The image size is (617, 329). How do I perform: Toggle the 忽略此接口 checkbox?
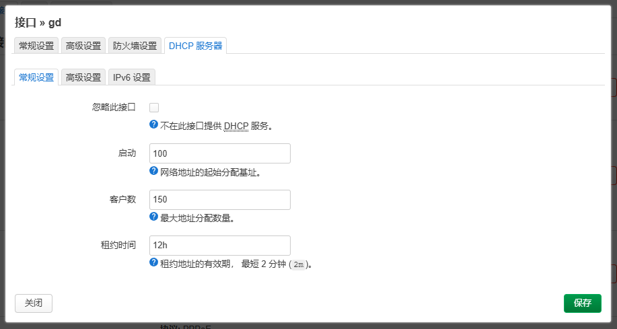(154, 108)
